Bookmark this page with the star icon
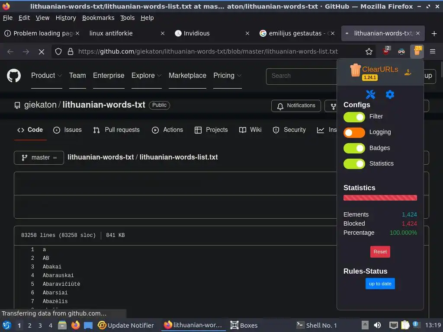 click(369, 51)
